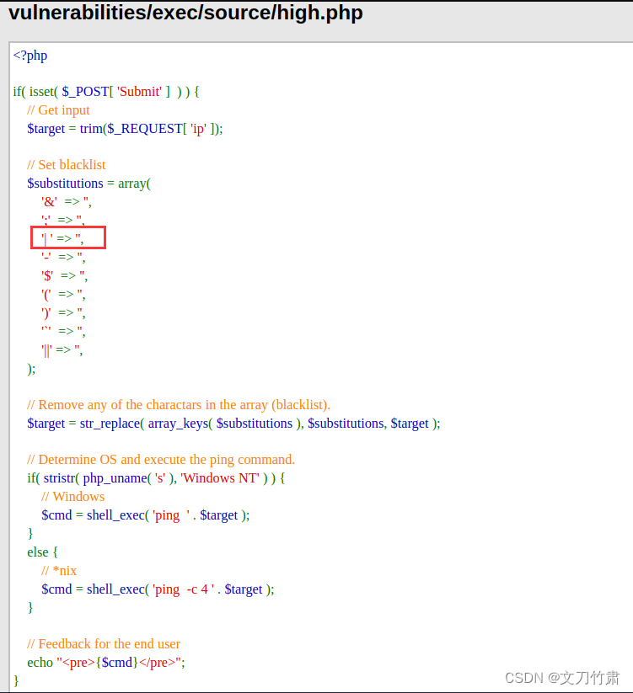Click the $substitutions = array( line
Image resolution: width=633 pixels, height=693 pixels.
pos(89,184)
